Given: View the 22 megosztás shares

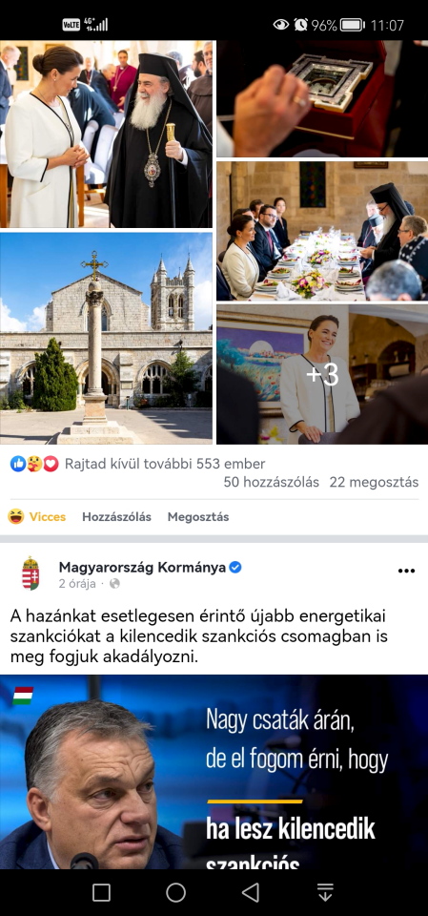Looking at the screenshot, I should point(374,482).
